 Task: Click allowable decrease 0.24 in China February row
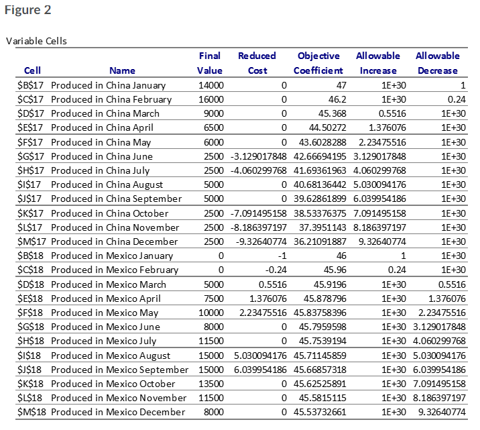coord(457,99)
